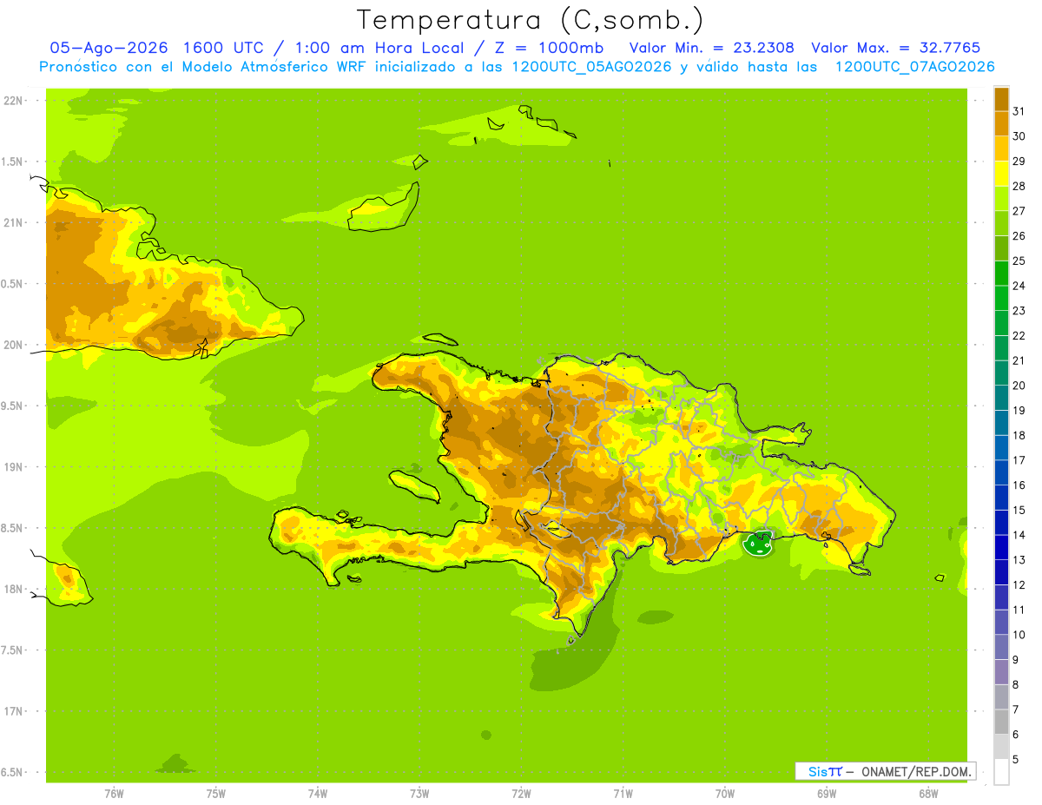Click the latitude axis label "21N"
The width and height of the screenshot is (1042, 805).
click(12, 223)
